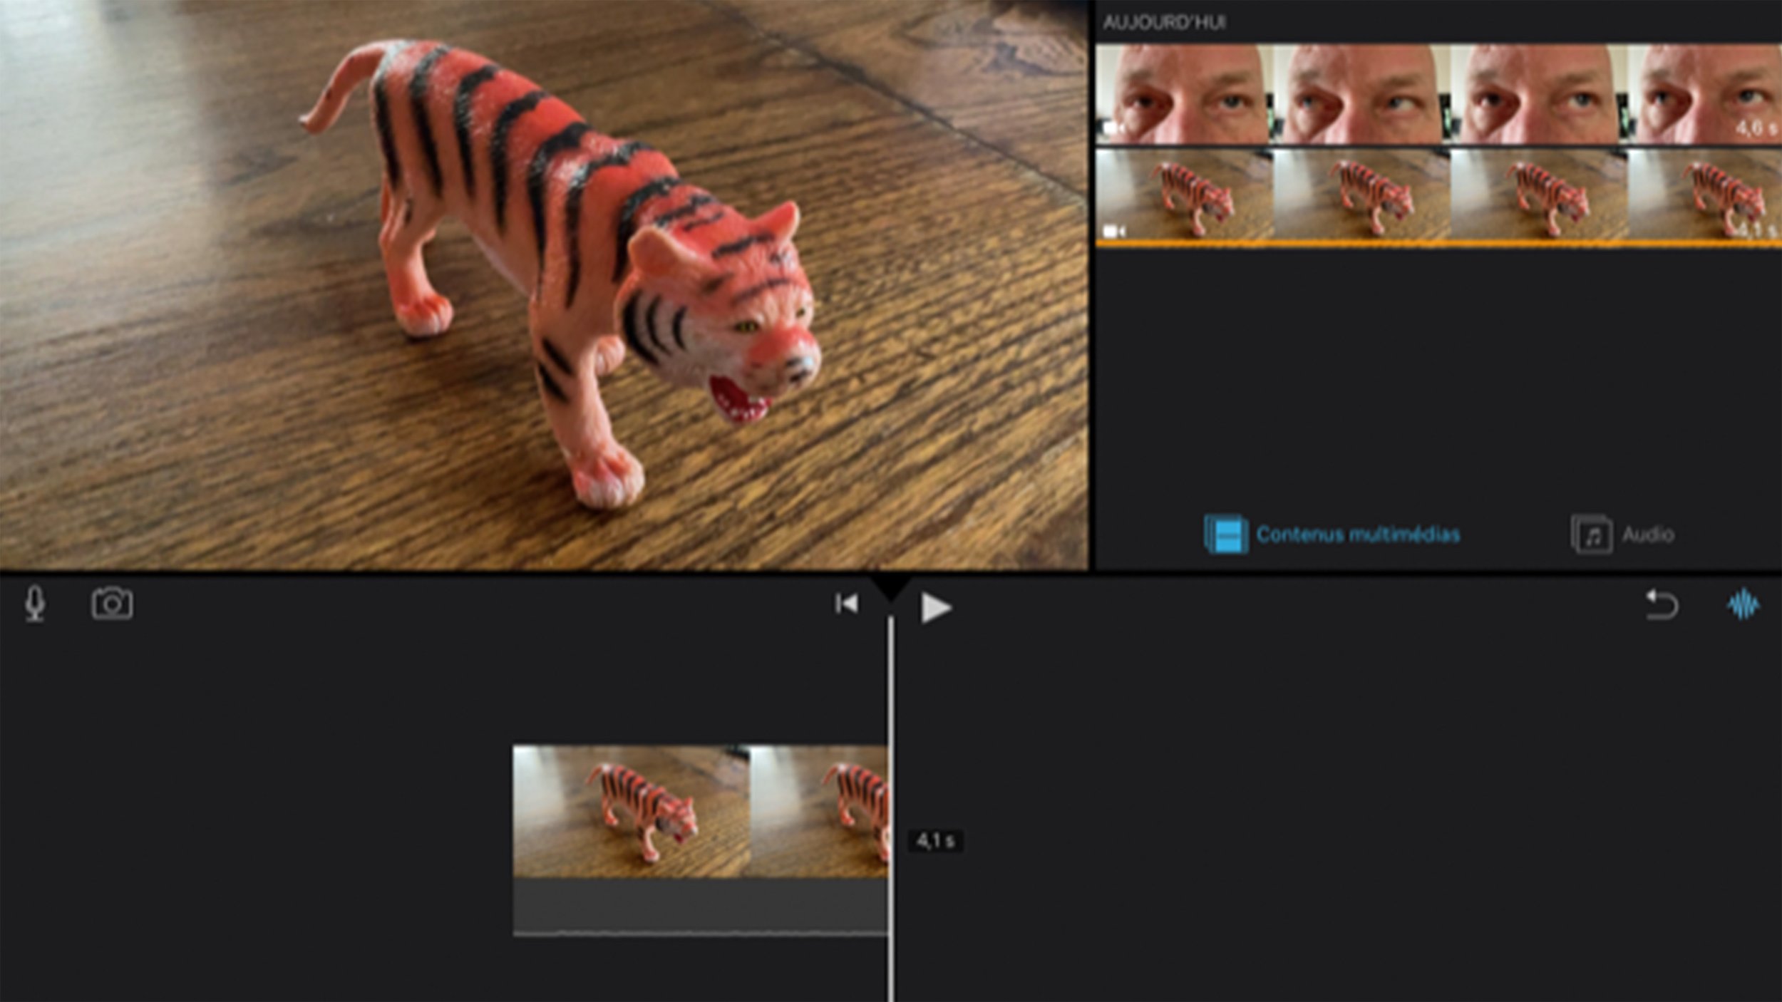This screenshot has height=1002, width=1782.
Task: Undo the last edit
Action: pyautogui.click(x=1664, y=605)
